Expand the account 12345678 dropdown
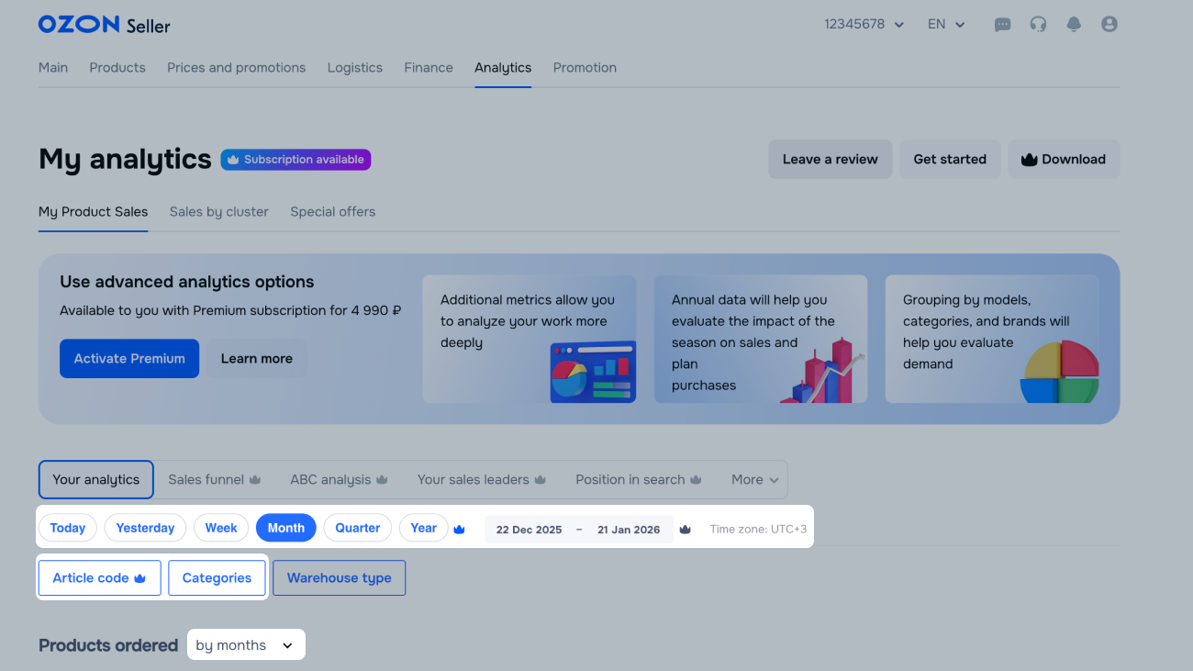The width and height of the screenshot is (1193, 671). (x=864, y=25)
